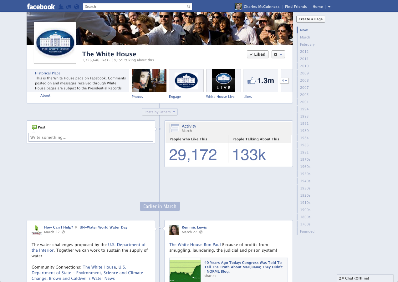Click the Photos label link
Screen dimensions: 398x282
pyautogui.click(x=137, y=97)
